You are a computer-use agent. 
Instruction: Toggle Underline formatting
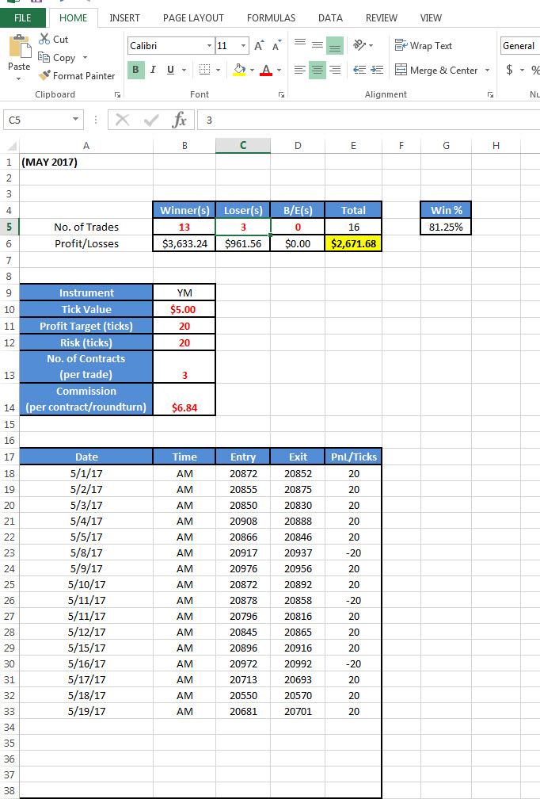[x=170, y=69]
